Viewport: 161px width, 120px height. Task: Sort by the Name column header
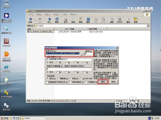point(41,29)
